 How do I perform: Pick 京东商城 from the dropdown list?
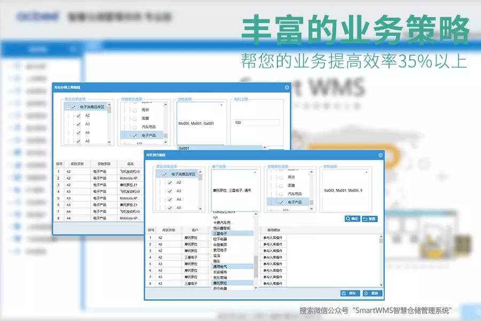point(220,277)
